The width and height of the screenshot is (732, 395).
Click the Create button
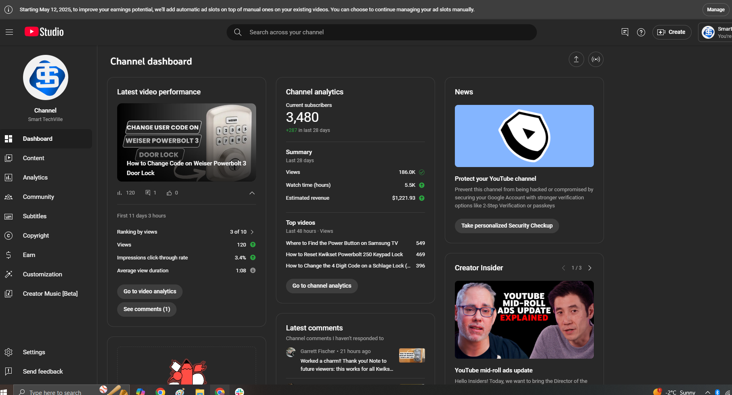672,32
